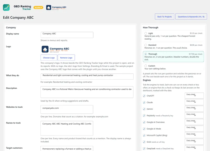Open Google AI Mode frequency dropdown
The image size is (210, 151).
[x=194, y=128]
